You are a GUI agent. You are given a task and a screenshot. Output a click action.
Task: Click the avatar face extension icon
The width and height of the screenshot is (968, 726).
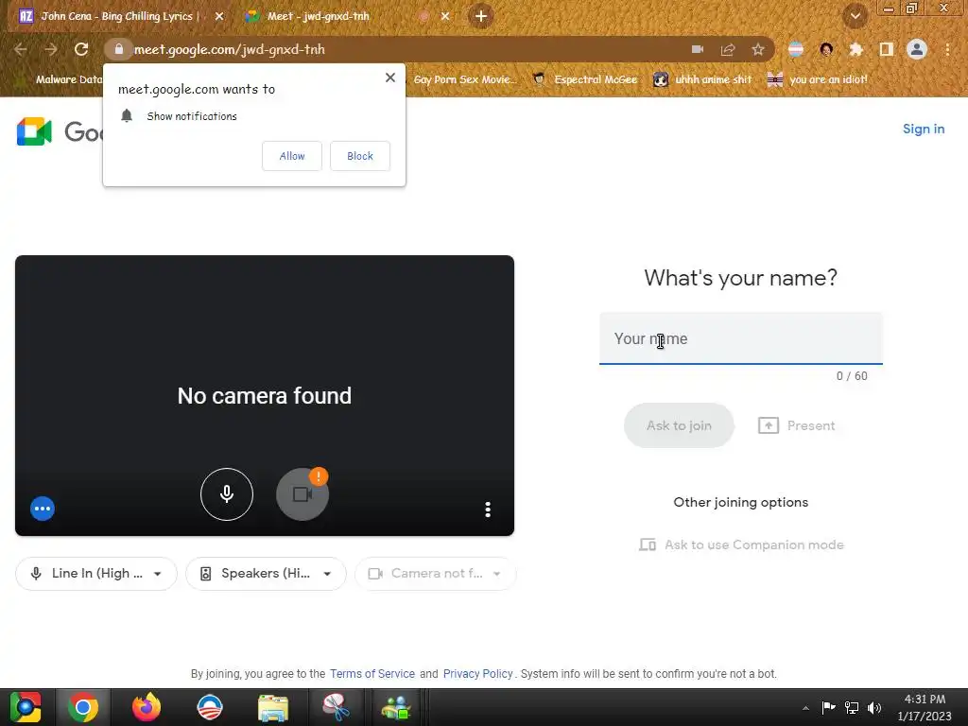[x=826, y=49]
